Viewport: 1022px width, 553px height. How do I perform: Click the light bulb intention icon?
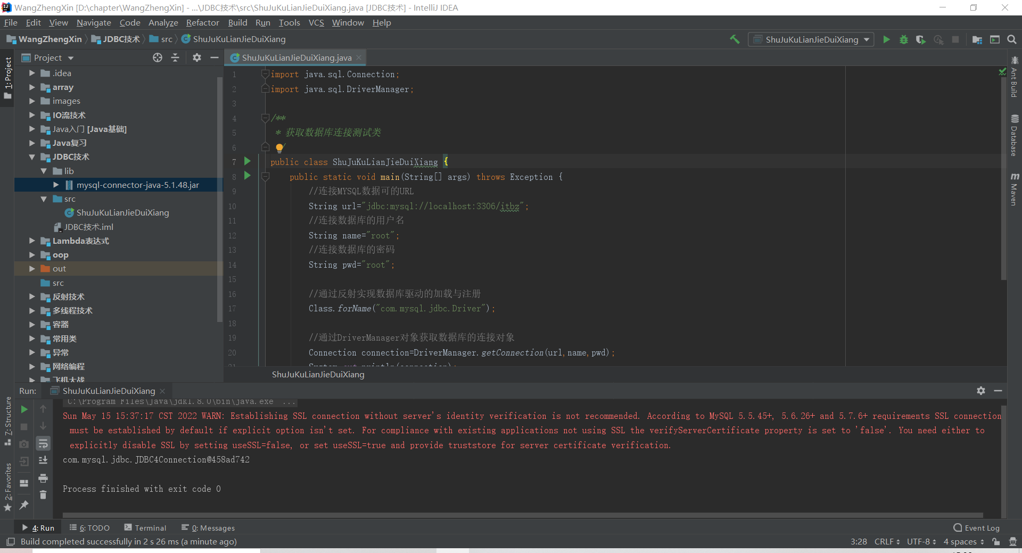tap(279, 148)
